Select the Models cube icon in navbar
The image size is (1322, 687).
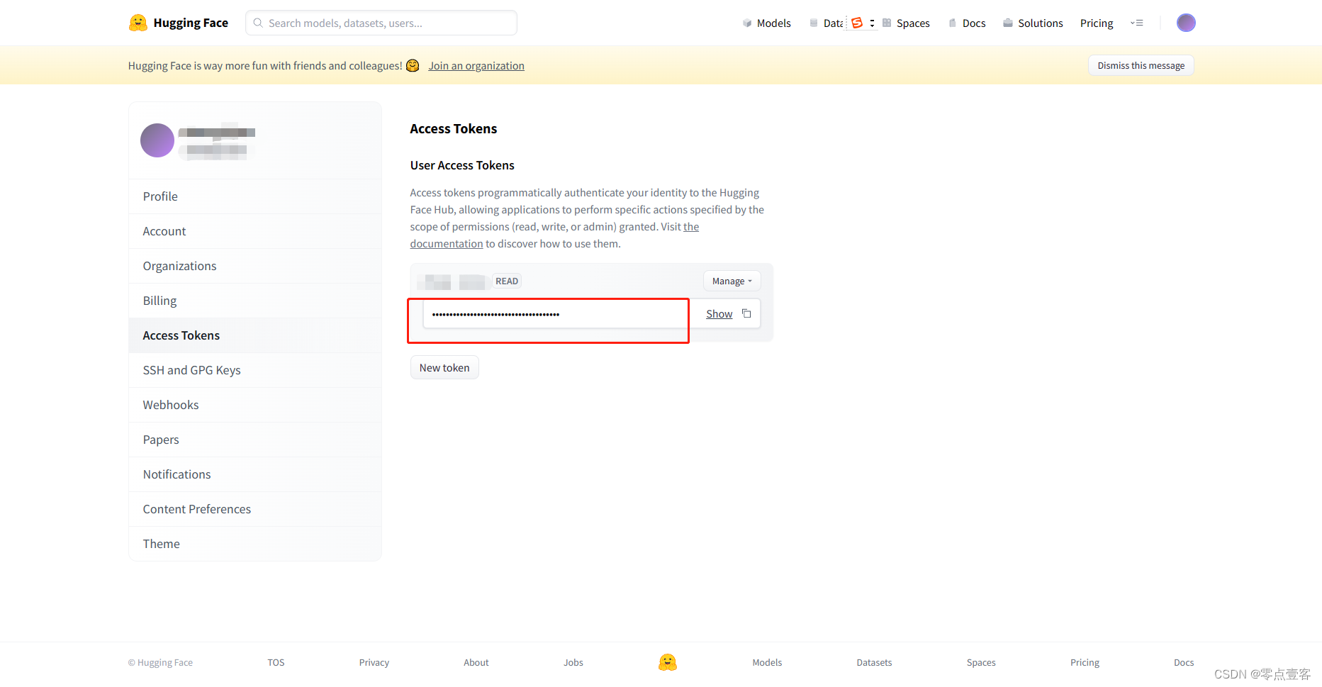pos(746,23)
